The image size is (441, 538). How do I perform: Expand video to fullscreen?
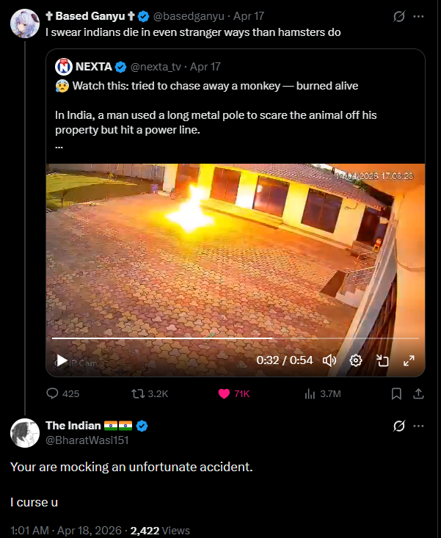409,360
